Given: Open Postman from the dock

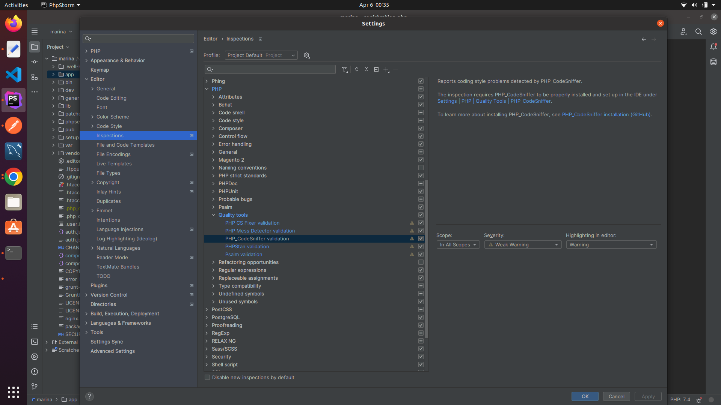Looking at the screenshot, I should tap(14, 126).
